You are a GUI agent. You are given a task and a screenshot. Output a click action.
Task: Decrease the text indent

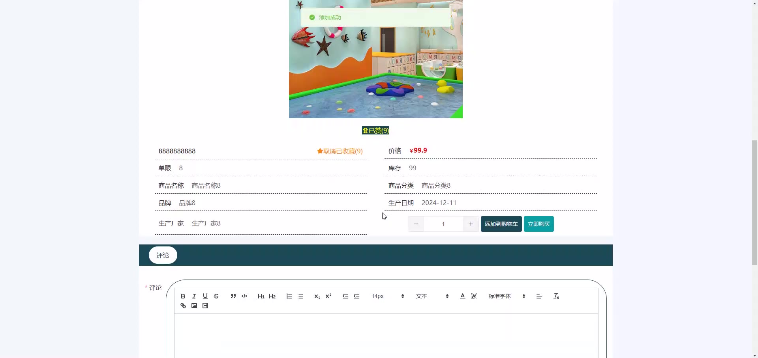(x=345, y=296)
